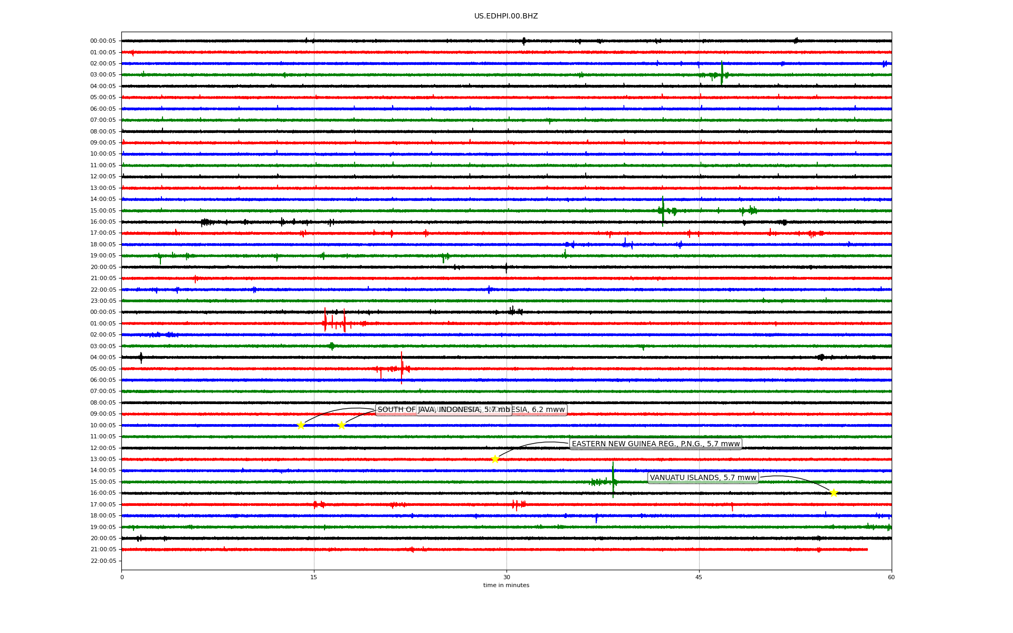Click the x-axis tick label 30
The width and height of the screenshot is (1013, 633).
click(x=506, y=577)
